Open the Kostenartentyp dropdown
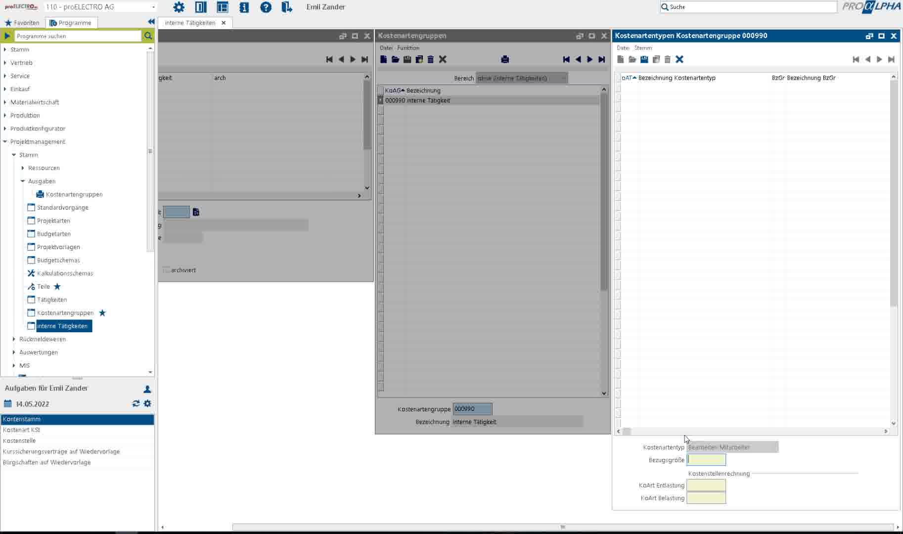The height and width of the screenshot is (534, 903). pyautogui.click(x=732, y=447)
